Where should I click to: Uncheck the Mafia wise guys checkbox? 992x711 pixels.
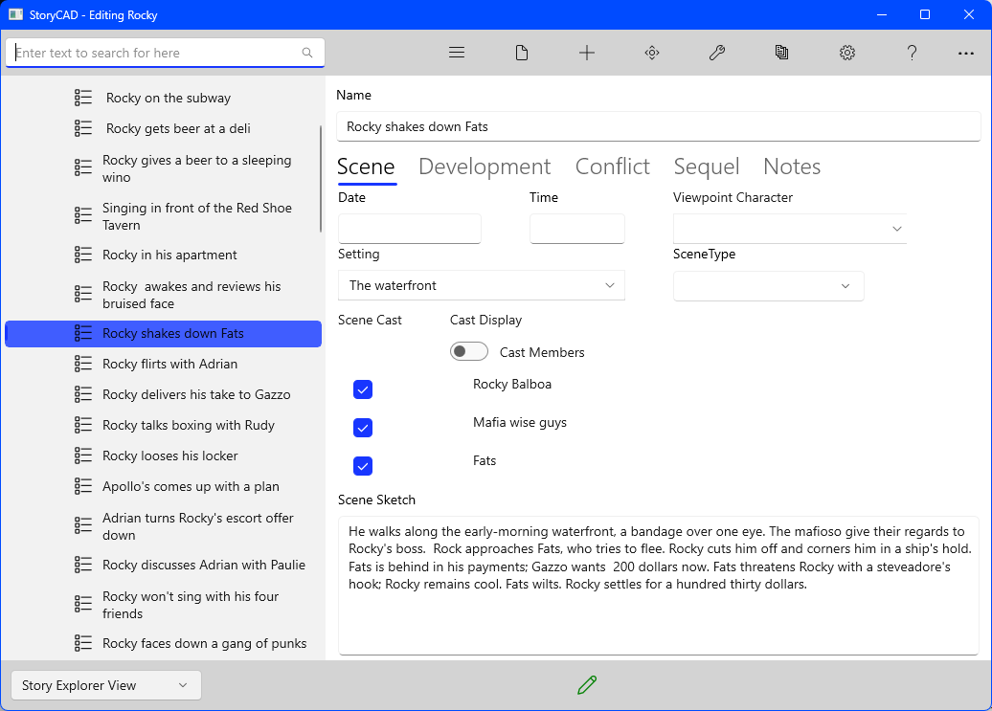click(x=363, y=428)
